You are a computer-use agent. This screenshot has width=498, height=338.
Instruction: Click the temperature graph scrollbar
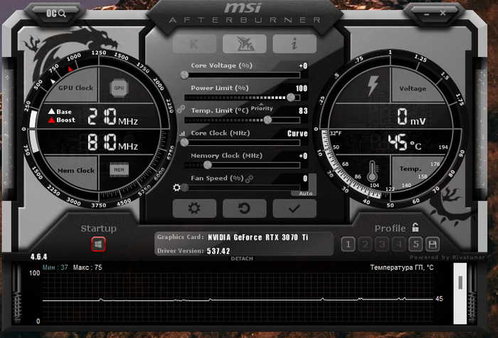(x=460, y=283)
